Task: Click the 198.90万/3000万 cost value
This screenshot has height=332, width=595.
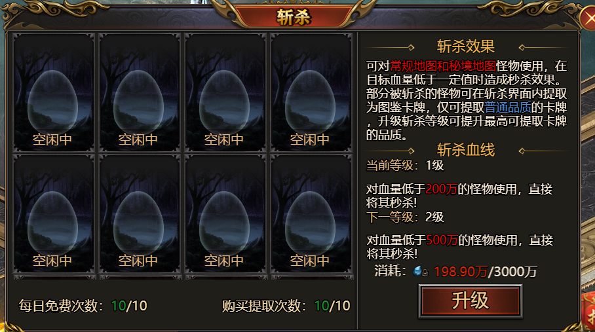Action: 486,271
